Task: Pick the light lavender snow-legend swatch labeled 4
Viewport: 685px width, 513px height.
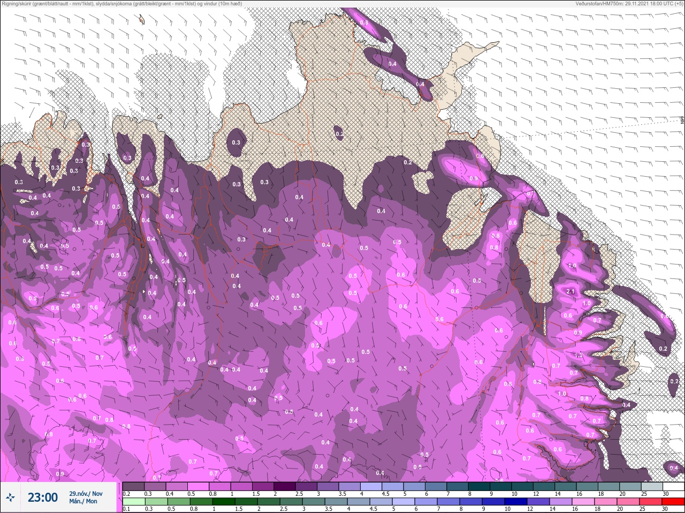Action: coord(371,487)
